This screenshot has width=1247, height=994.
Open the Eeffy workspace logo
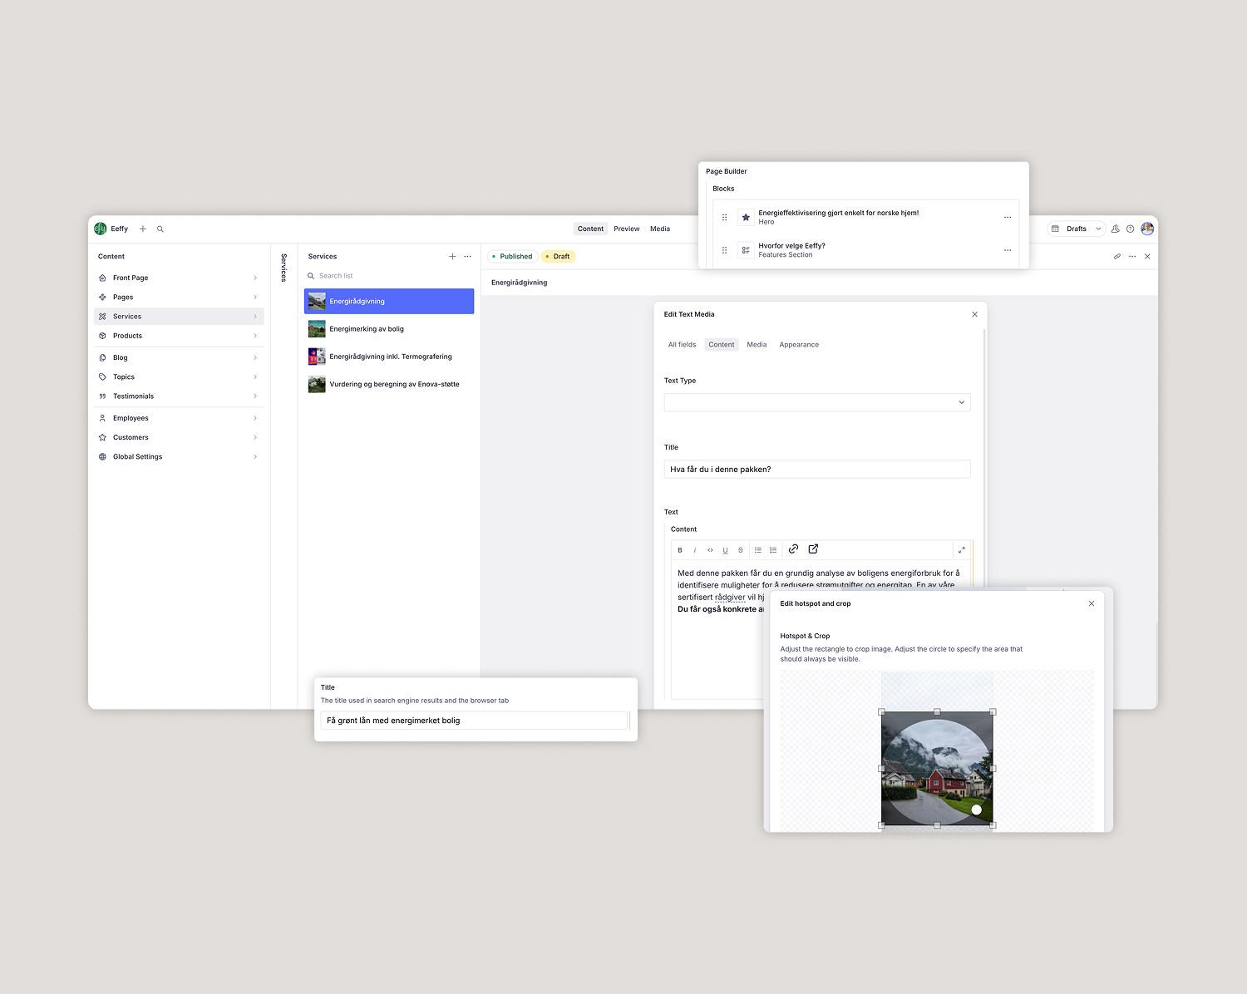pyautogui.click(x=101, y=229)
